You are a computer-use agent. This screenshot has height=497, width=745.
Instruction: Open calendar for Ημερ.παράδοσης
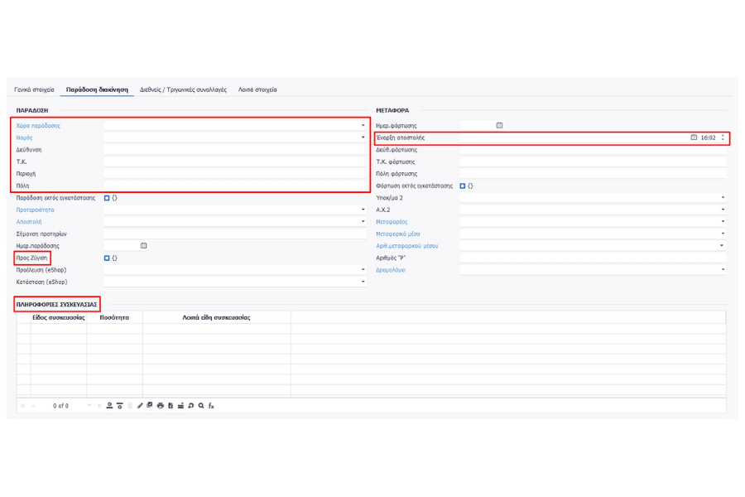point(143,246)
